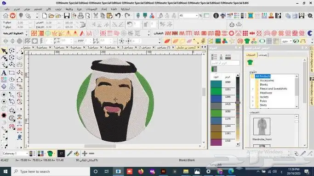Choose the rectangle shape tool in the toolbox
The image size is (314, 176).
(11, 72)
